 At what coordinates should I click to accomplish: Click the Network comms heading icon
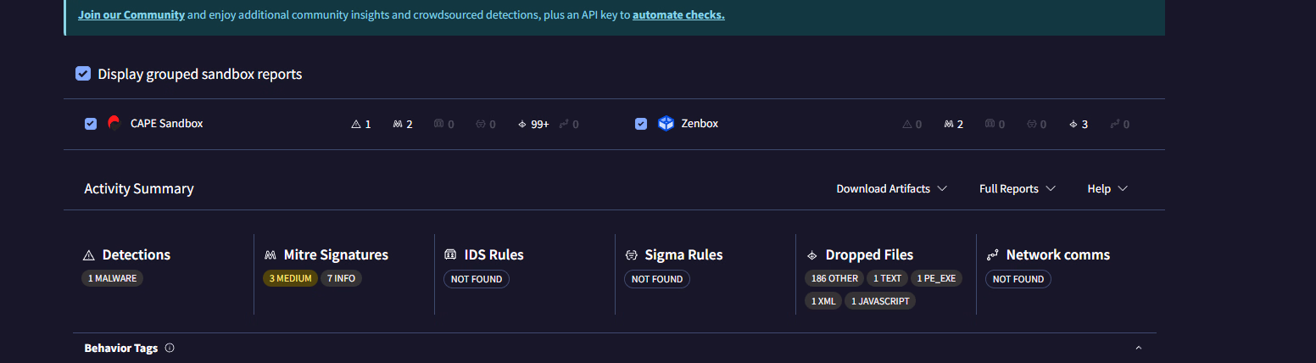click(x=992, y=255)
